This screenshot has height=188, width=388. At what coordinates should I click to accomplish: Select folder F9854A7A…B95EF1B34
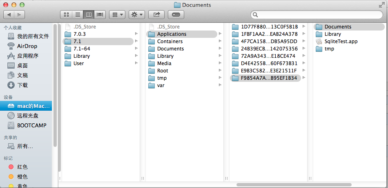pyautogui.click(x=266, y=78)
